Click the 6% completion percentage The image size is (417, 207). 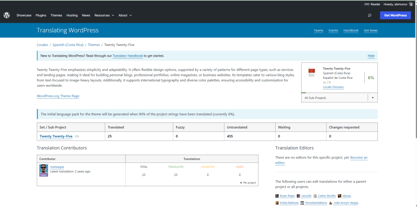[371, 78]
